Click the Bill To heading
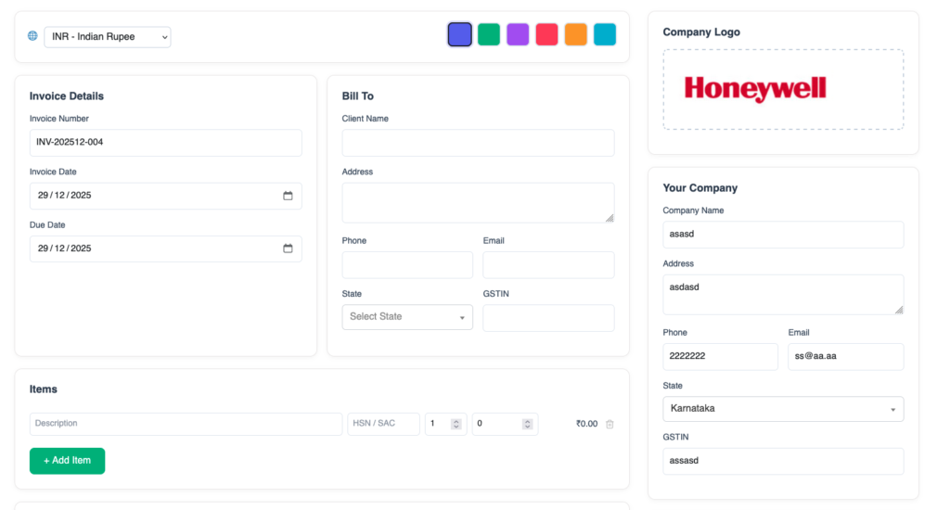This screenshot has width=950, height=510. tap(357, 96)
